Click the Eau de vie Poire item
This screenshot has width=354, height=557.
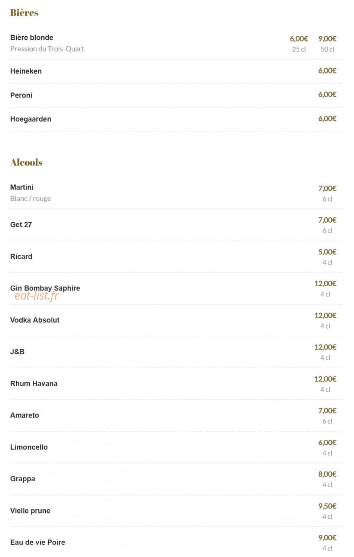coord(38,542)
